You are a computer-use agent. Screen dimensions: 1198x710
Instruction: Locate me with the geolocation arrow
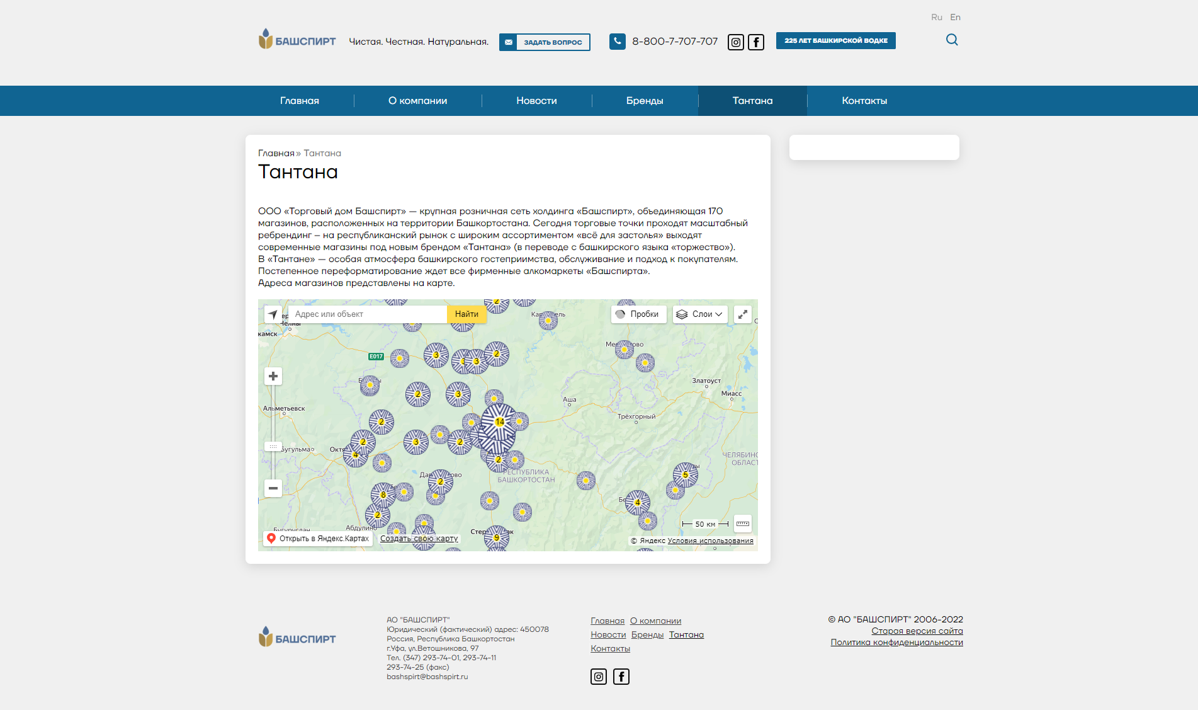click(x=273, y=314)
